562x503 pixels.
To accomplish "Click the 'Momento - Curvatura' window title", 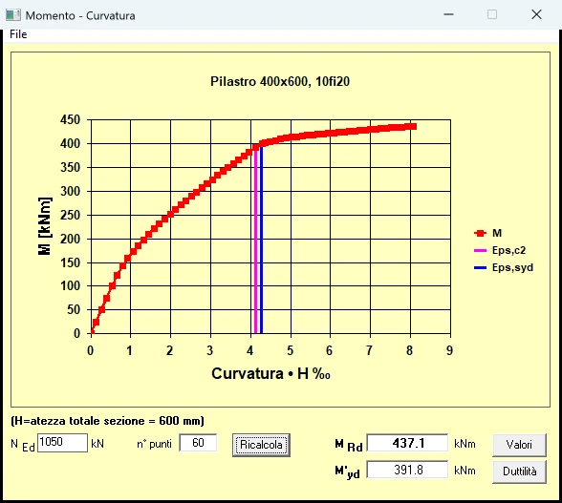I will [x=80, y=16].
